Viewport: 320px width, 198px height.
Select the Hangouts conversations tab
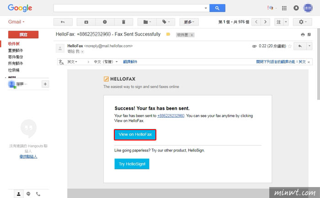(28, 194)
